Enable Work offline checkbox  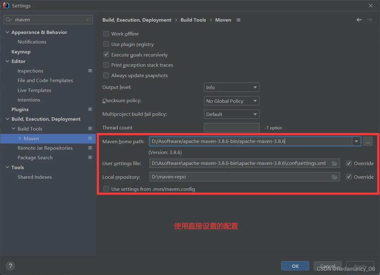tap(106, 34)
